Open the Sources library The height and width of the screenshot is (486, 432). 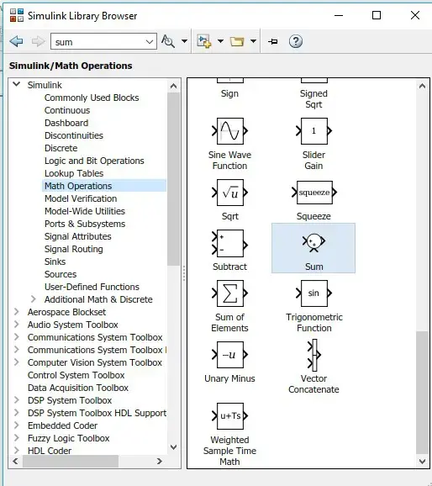(x=61, y=274)
